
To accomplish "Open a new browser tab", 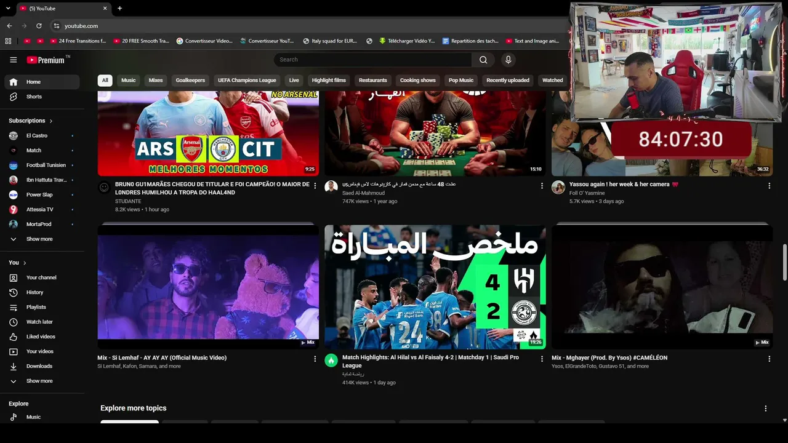I will (119, 9).
